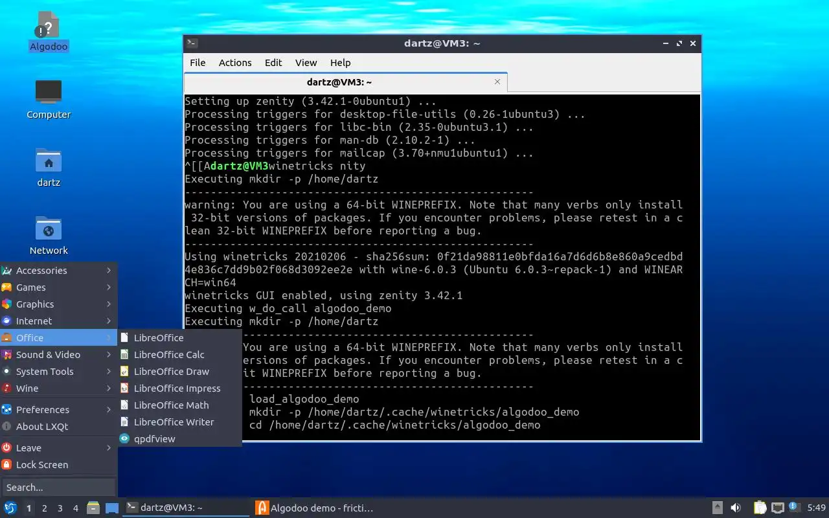Open the terminal Actions menu

[235, 63]
